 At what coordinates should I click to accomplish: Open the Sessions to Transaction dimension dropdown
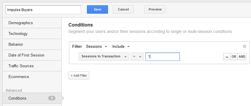104,56
